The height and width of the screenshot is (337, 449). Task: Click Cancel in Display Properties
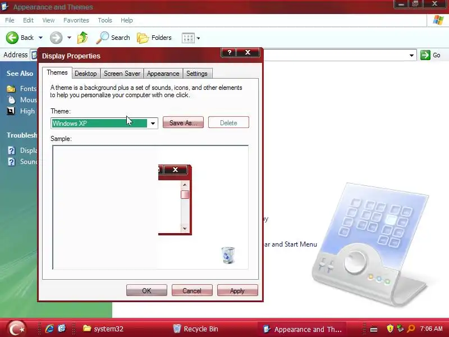(192, 290)
